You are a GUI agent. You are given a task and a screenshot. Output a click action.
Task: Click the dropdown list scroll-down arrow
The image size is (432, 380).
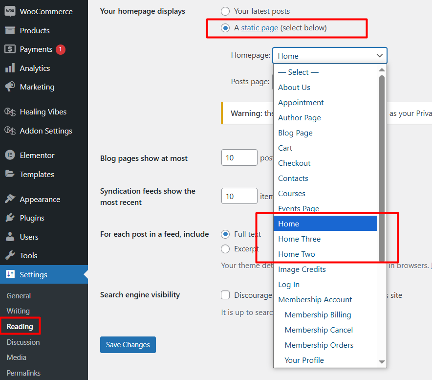tap(382, 362)
